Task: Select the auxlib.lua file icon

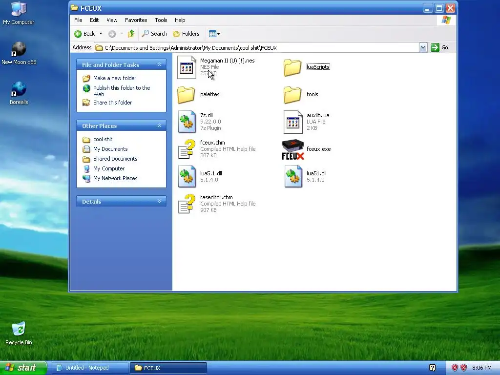Action: click(293, 122)
